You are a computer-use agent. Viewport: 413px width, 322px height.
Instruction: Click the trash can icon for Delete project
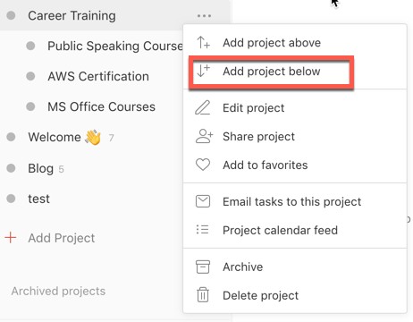[203, 295]
